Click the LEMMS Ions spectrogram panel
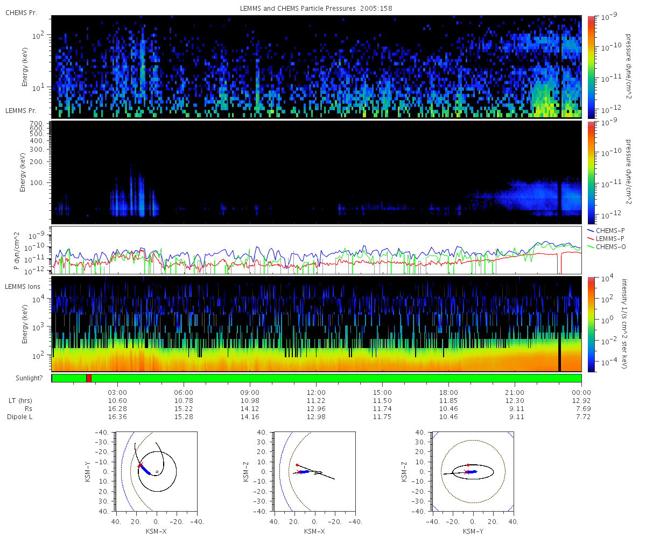Image resolution: width=646 pixels, height=538 pixels. 317,324
